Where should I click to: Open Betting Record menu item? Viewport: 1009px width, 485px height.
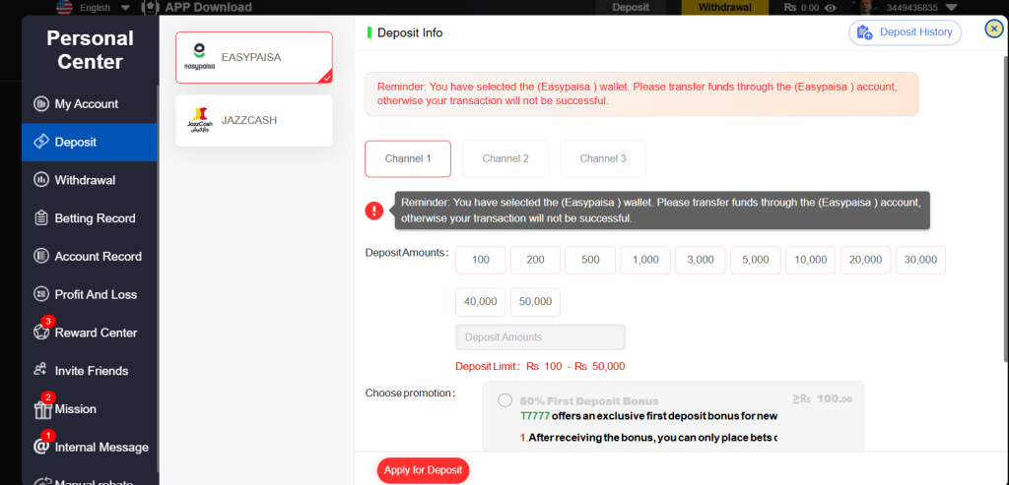[x=90, y=218]
